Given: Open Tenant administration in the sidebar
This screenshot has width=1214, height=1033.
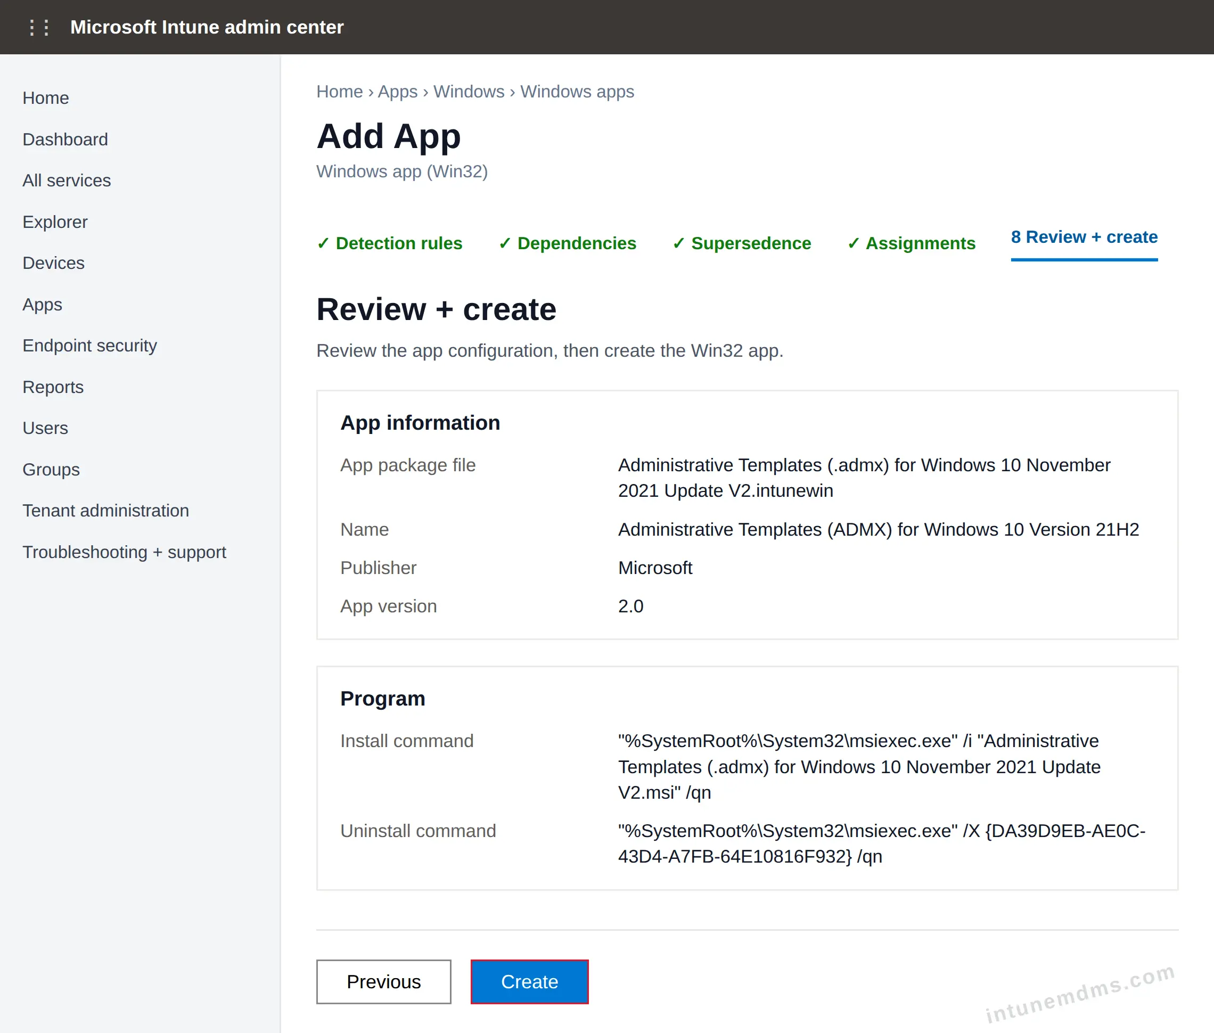Looking at the screenshot, I should 105,511.
